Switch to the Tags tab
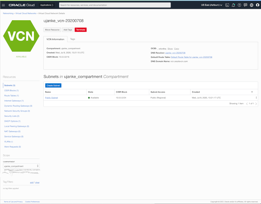This screenshot has height=204, width=261. point(72,39)
